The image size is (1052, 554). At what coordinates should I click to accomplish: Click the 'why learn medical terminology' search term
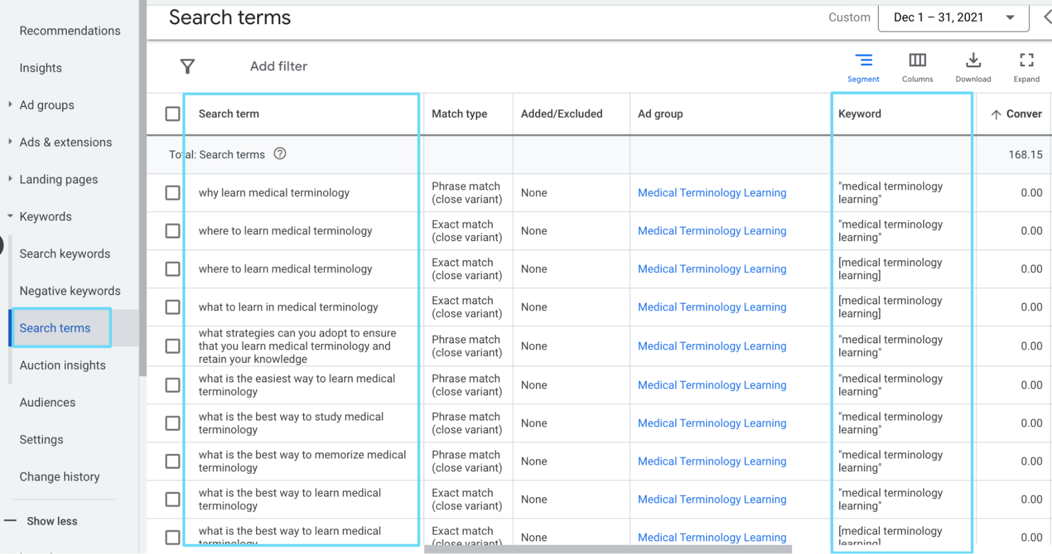tap(274, 193)
